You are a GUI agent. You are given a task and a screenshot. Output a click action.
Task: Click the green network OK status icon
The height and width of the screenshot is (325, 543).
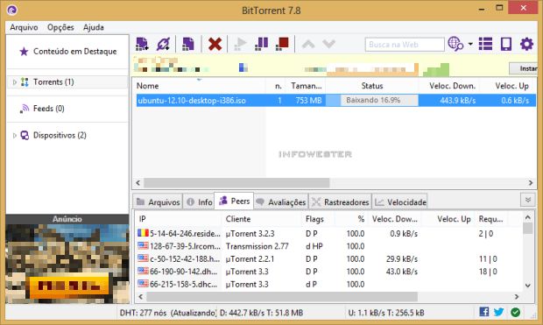coord(515,312)
